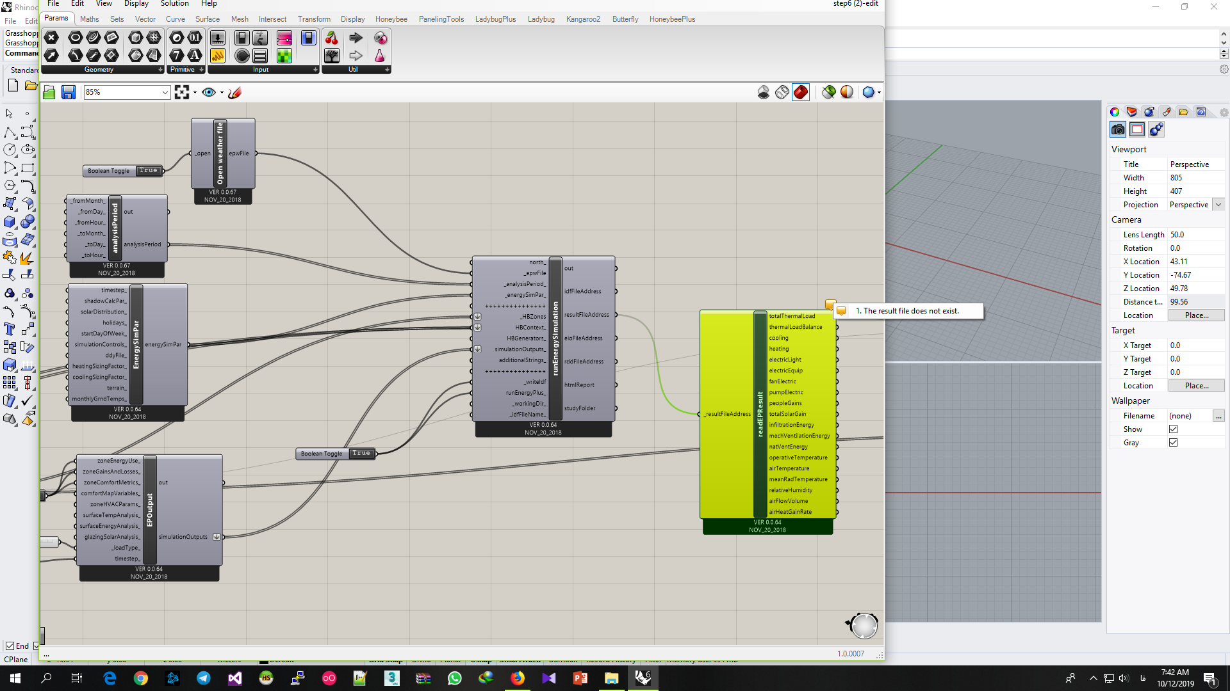Click the canvas compass navigation widget
The height and width of the screenshot is (691, 1230).
tap(863, 625)
